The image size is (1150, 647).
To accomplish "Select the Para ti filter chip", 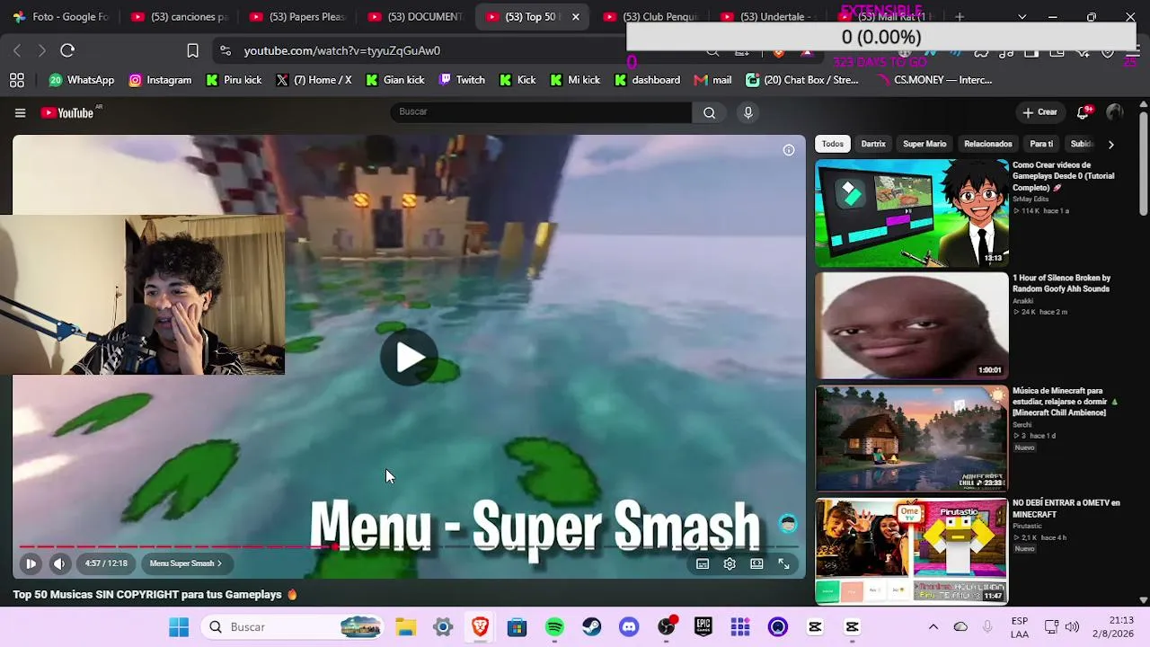I will tap(1041, 144).
